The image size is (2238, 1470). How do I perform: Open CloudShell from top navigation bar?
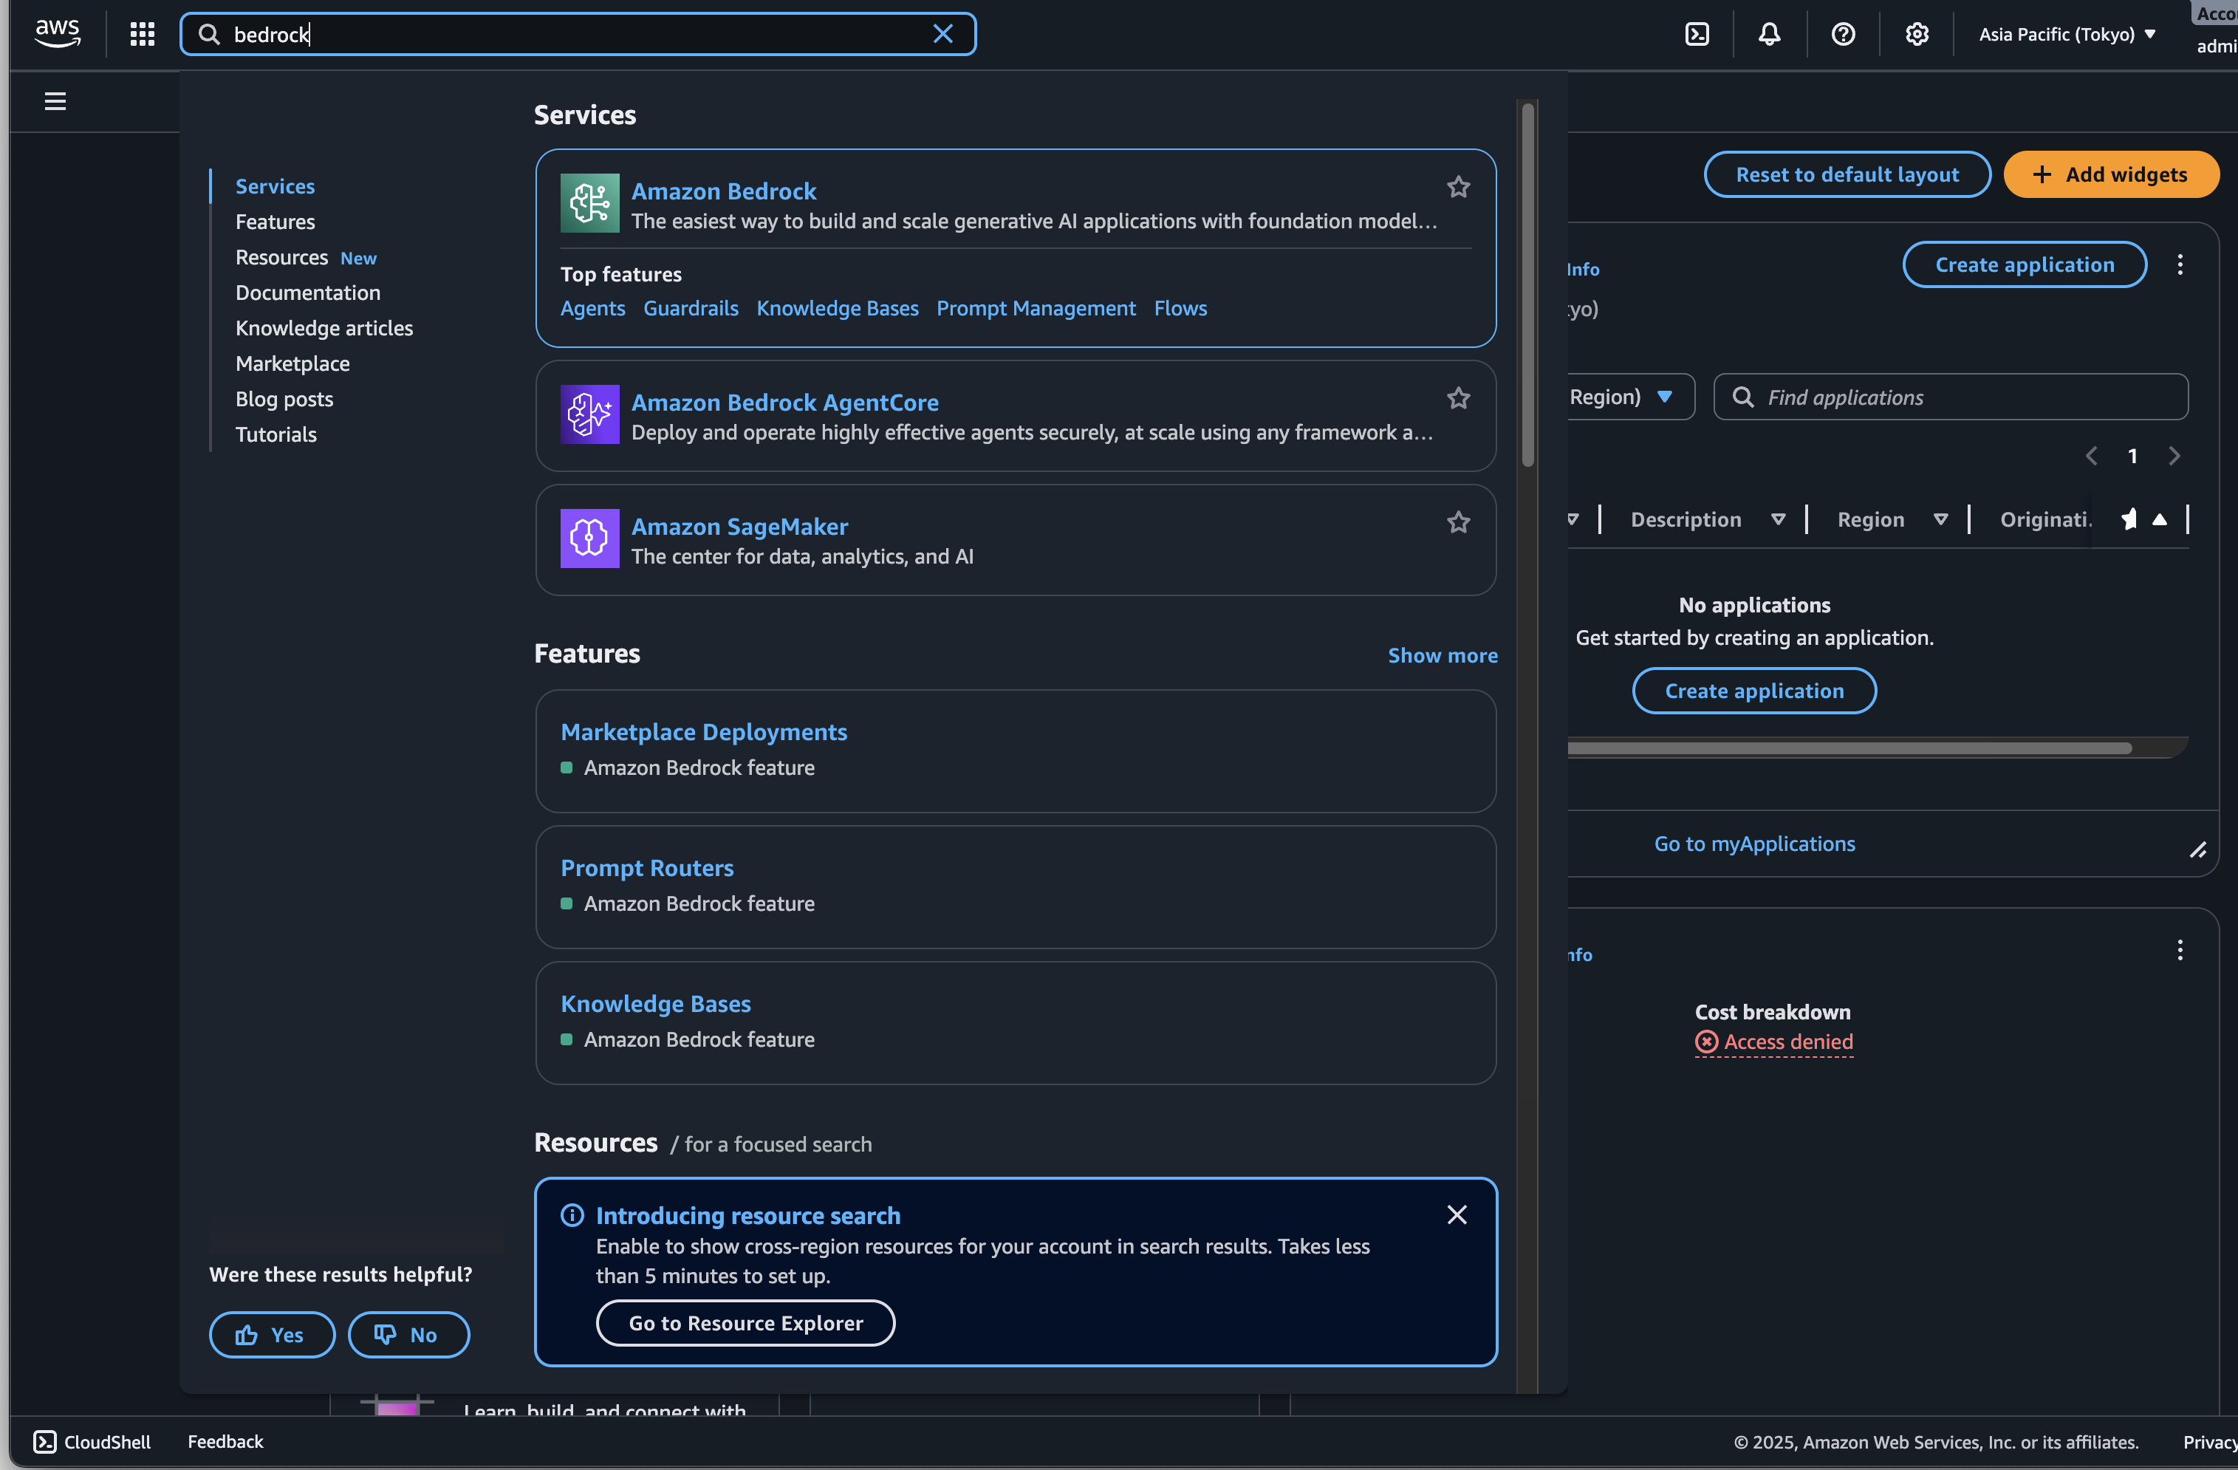[x=1697, y=35]
